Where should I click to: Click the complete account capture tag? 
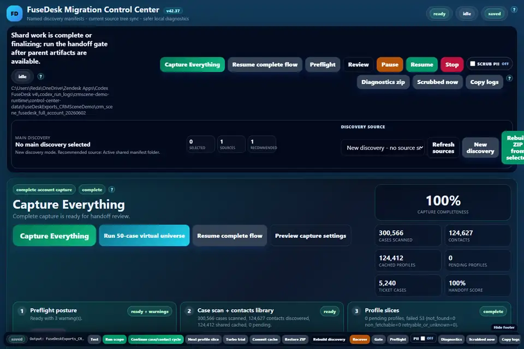(44, 190)
